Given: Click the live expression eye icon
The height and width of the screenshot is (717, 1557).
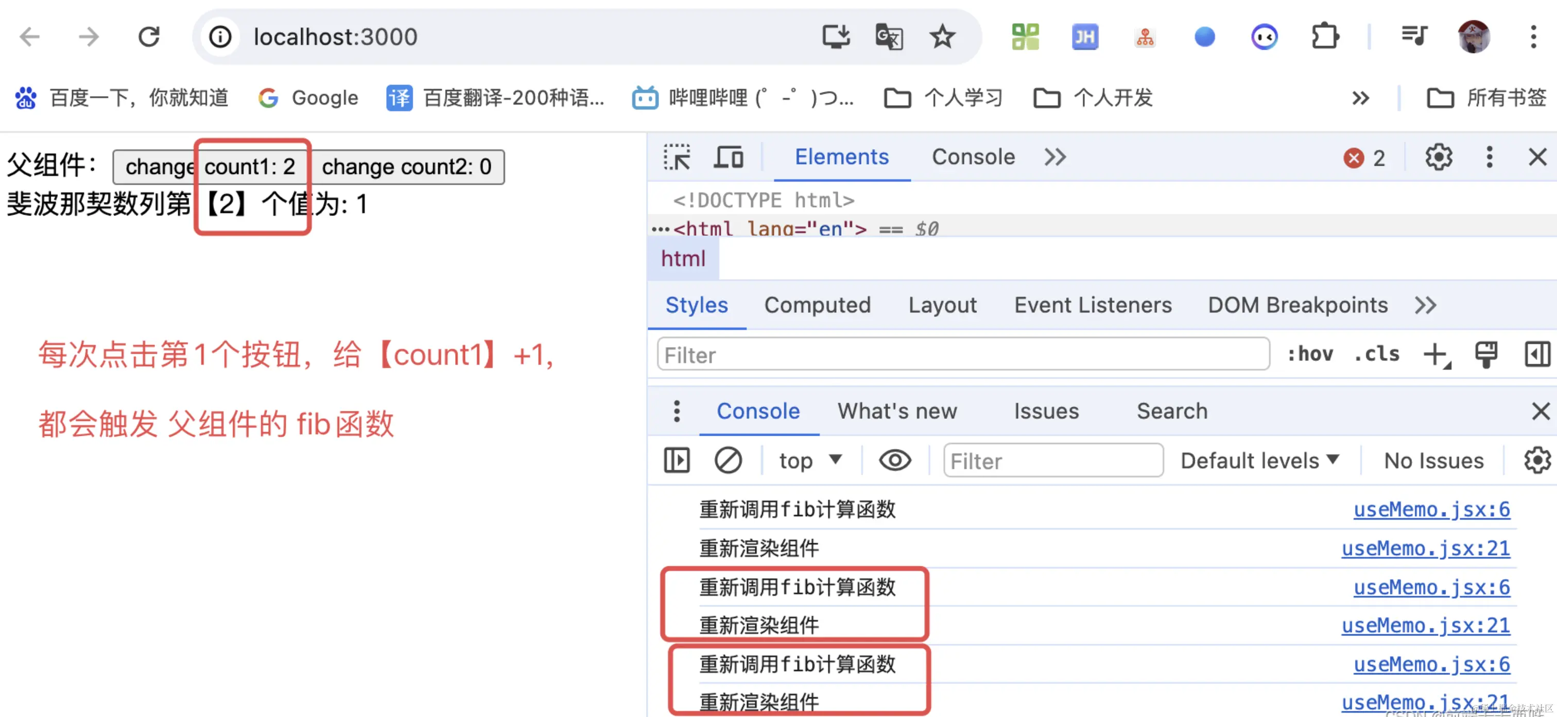Looking at the screenshot, I should (894, 460).
